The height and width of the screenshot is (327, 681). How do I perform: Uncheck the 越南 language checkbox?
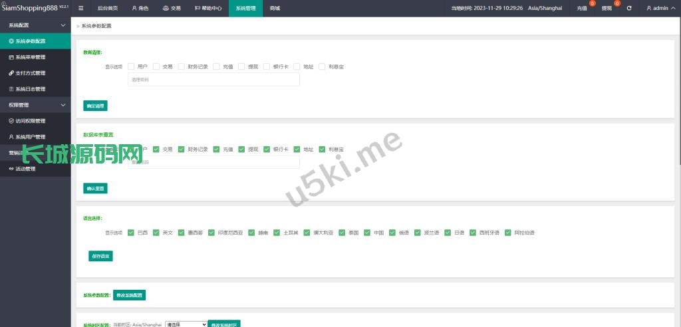pos(252,233)
